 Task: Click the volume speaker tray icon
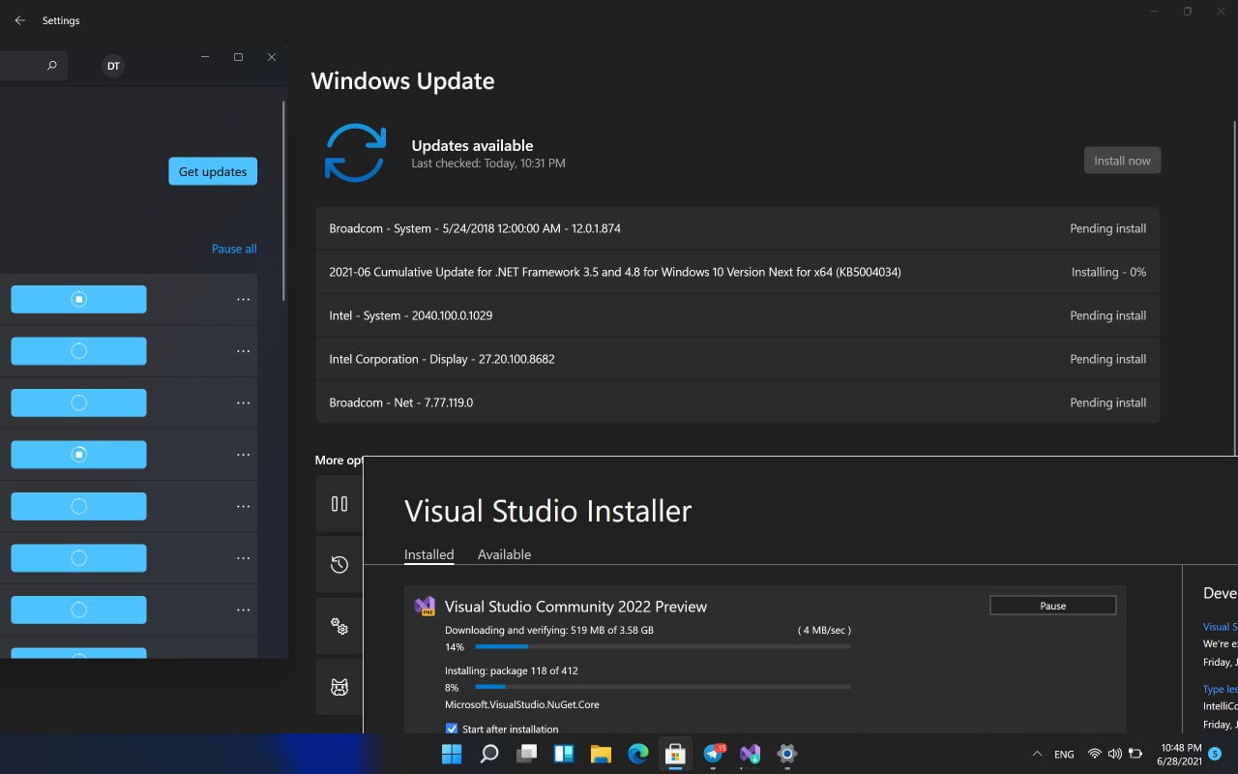pos(1114,754)
